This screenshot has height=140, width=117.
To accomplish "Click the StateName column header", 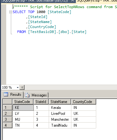I will pos(60,102).
